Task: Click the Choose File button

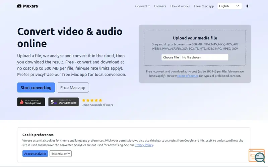Action: (x=171, y=57)
